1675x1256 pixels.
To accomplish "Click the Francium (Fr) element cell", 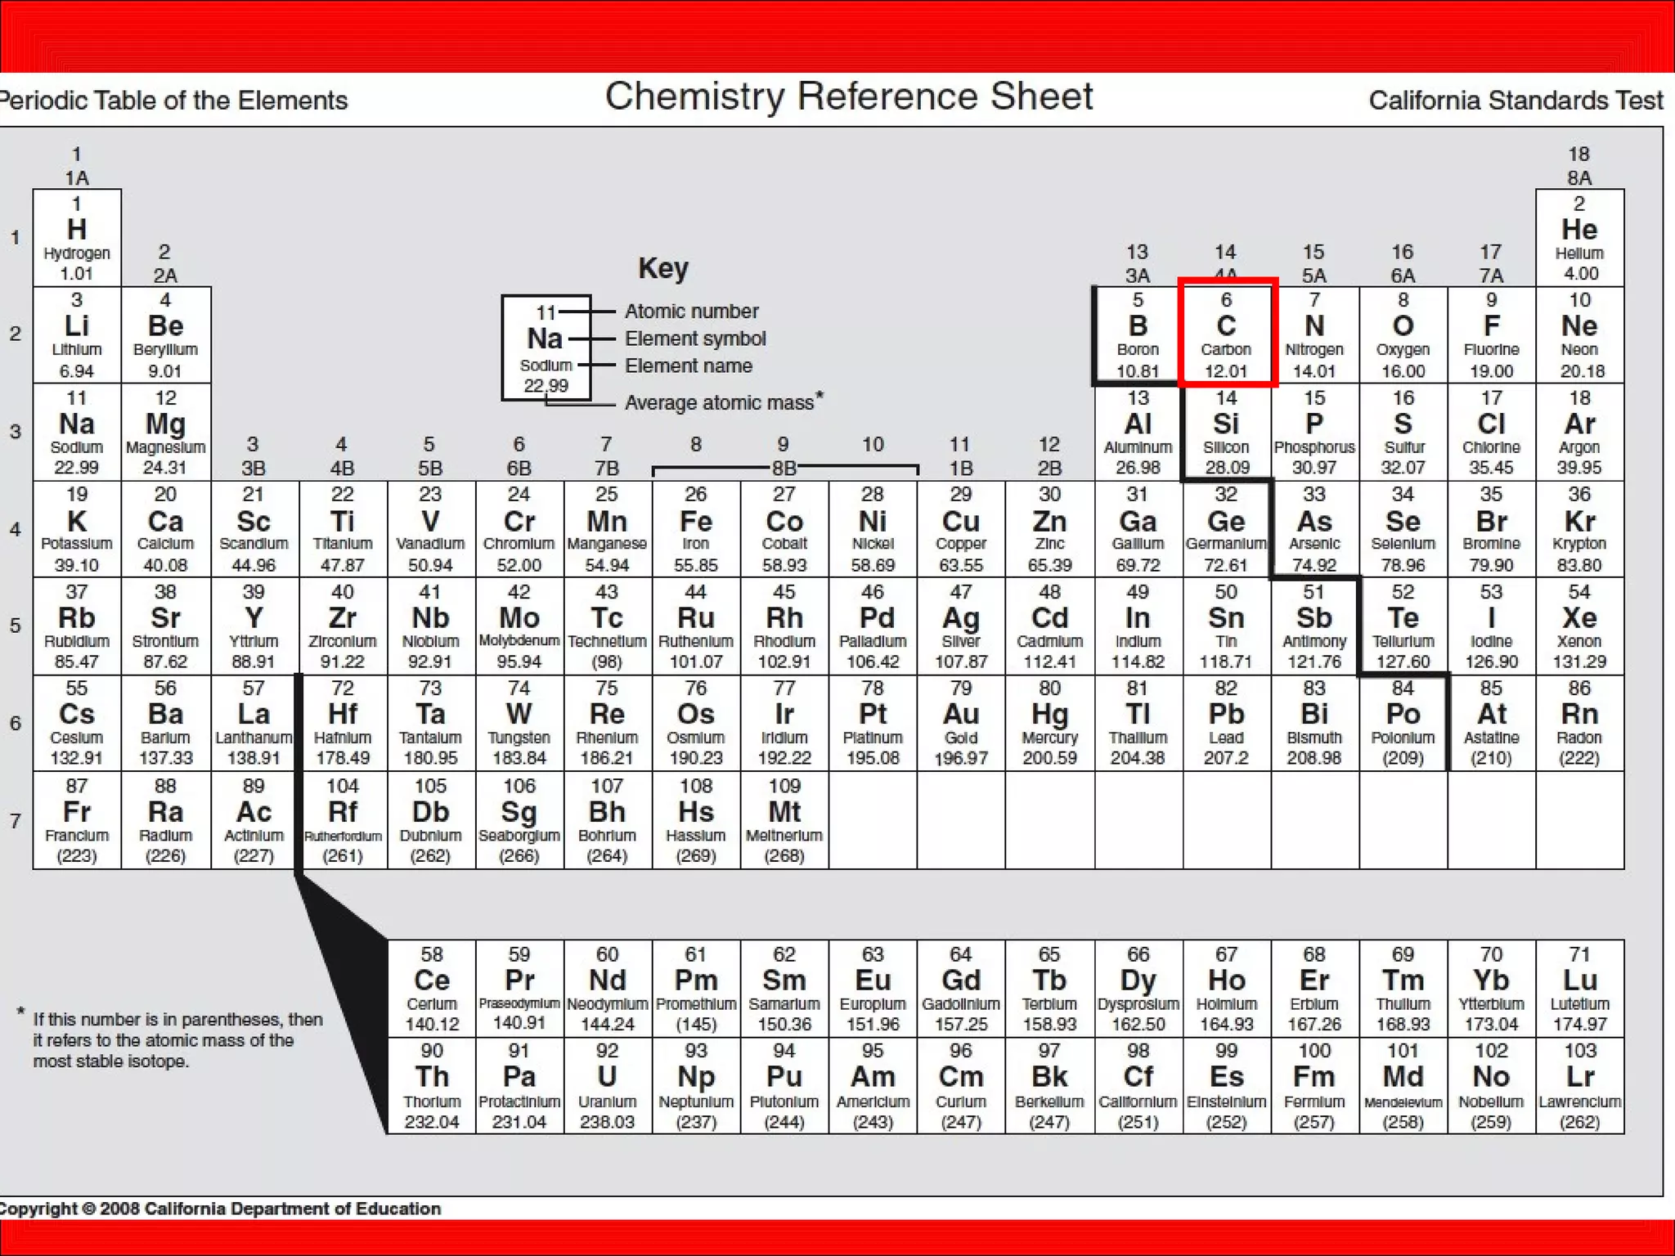I will [77, 820].
